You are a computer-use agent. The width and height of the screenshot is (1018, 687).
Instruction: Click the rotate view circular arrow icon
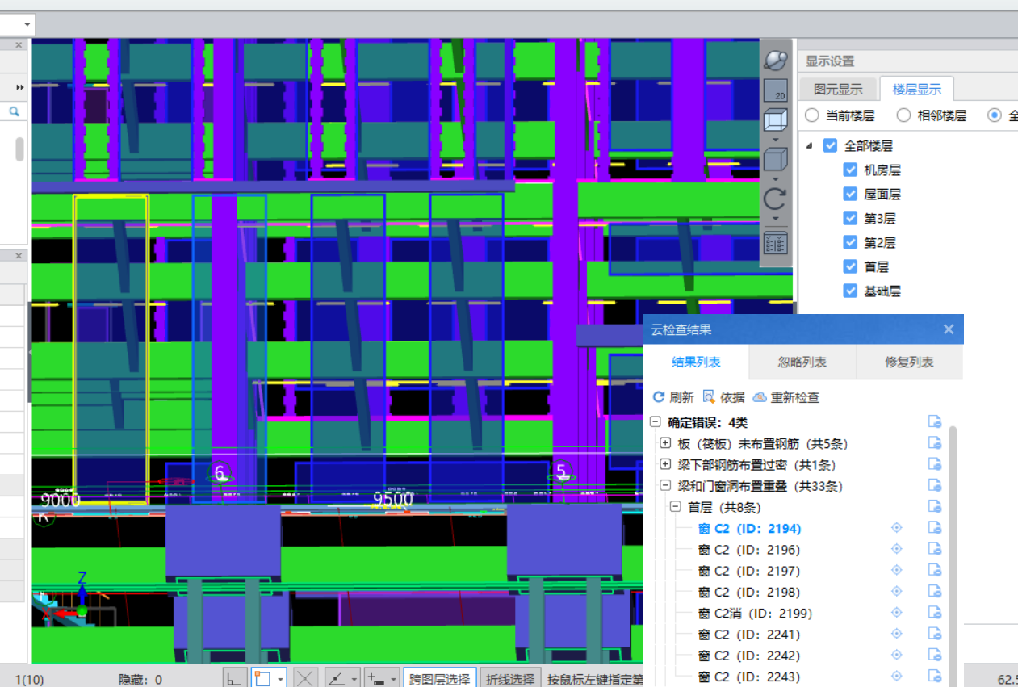point(775,199)
